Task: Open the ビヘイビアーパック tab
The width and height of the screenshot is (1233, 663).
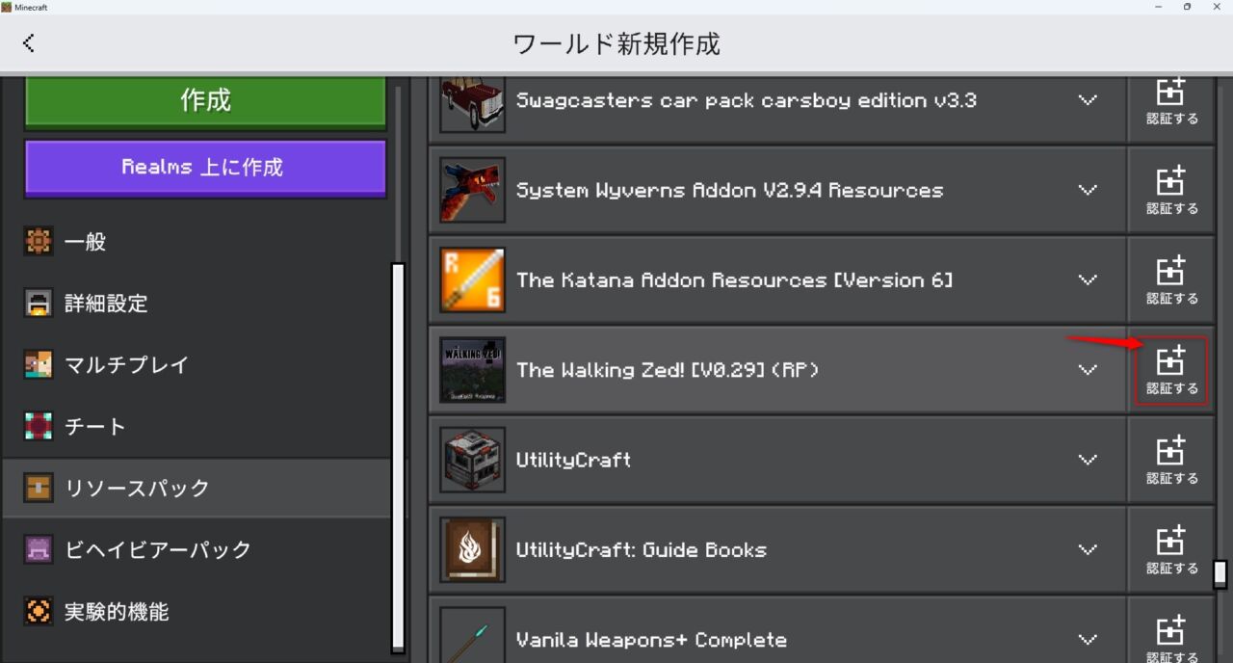Action: 197,550
